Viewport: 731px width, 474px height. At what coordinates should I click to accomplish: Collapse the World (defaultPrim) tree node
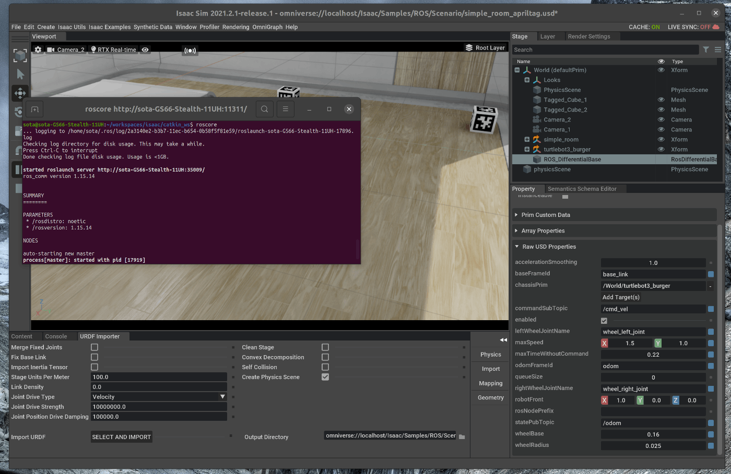[517, 70]
